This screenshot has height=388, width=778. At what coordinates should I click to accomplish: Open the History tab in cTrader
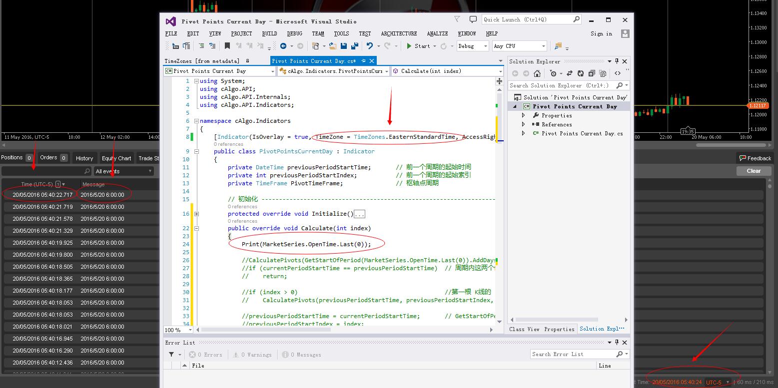[84, 158]
